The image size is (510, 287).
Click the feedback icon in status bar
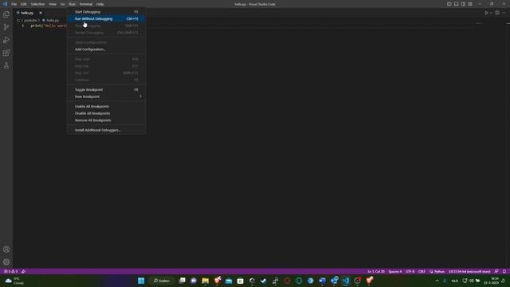tap(496, 271)
